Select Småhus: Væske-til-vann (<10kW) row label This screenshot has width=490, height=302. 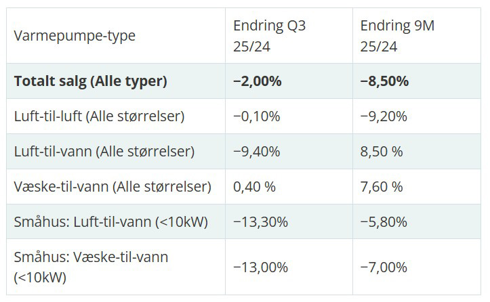point(91,267)
